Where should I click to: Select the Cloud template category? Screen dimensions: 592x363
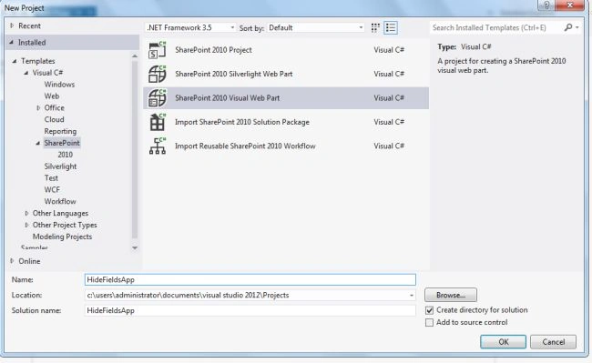point(54,119)
